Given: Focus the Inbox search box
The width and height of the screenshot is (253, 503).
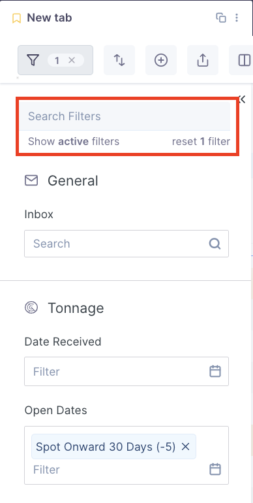Looking at the screenshot, I should [126, 244].
